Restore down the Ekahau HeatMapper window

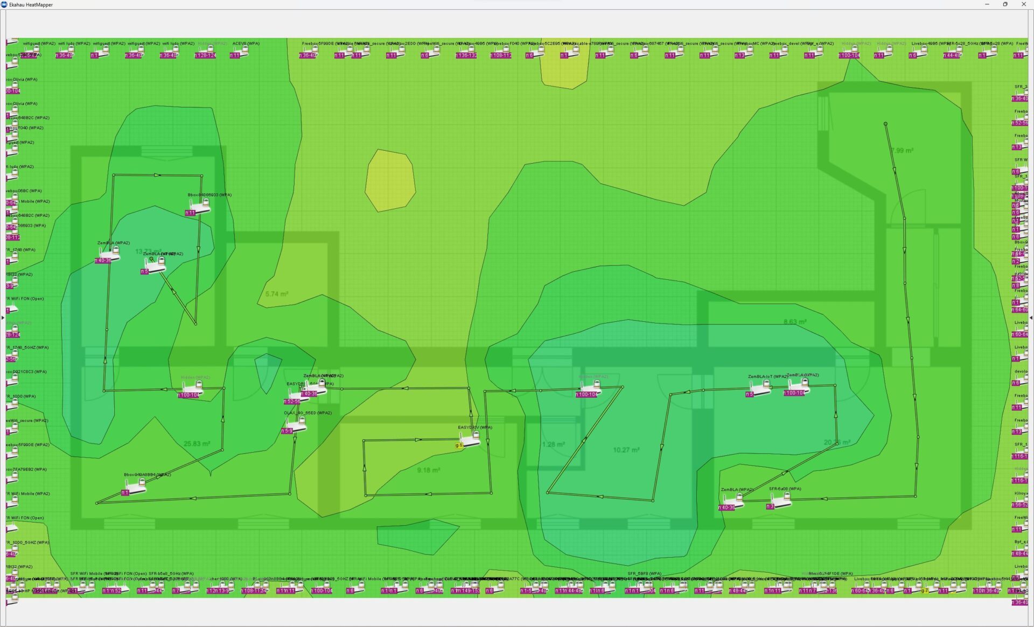pos(1005,4)
